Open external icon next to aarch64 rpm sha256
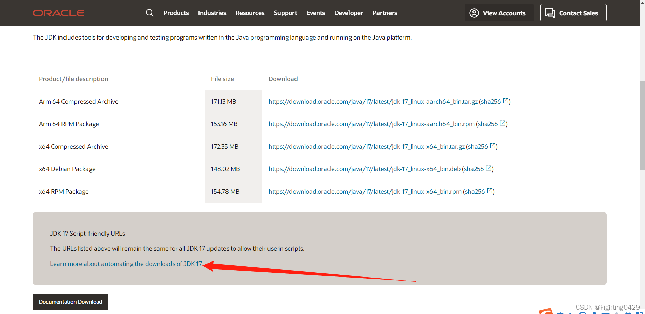645x314 pixels. tap(503, 123)
